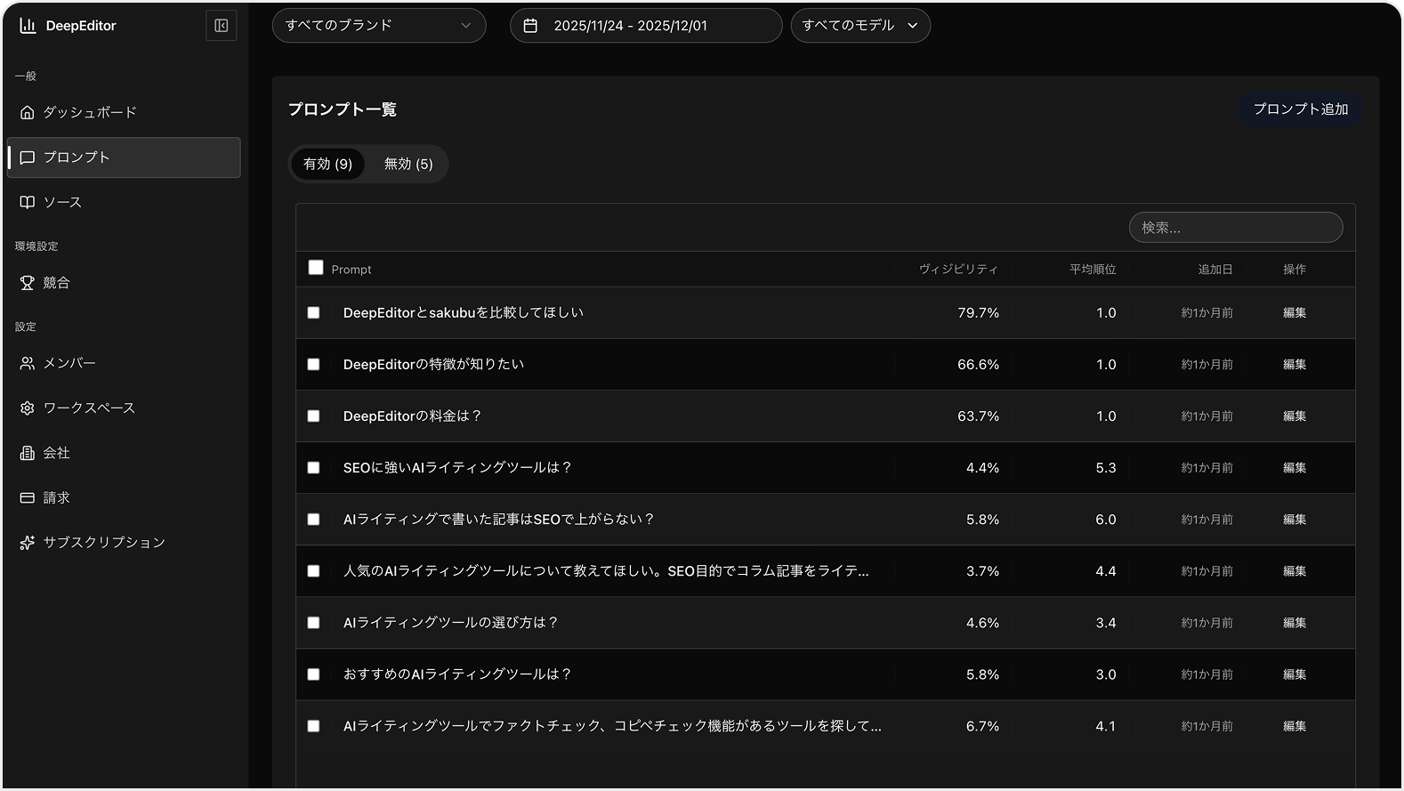This screenshot has width=1404, height=791.
Task: Open 請求 in the sidebar
Action: (124, 497)
